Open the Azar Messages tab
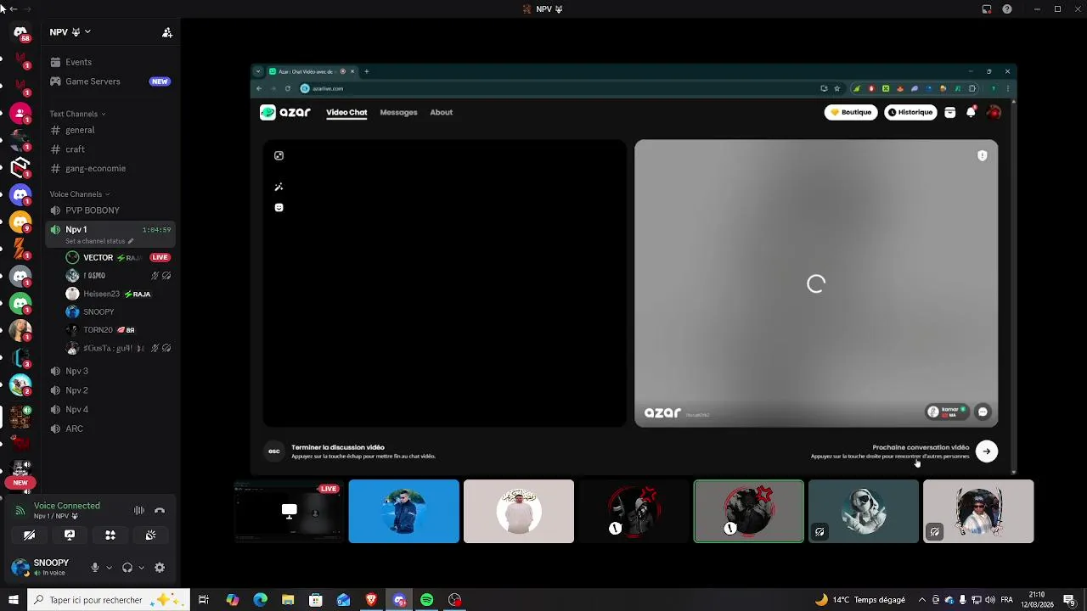 (398, 112)
